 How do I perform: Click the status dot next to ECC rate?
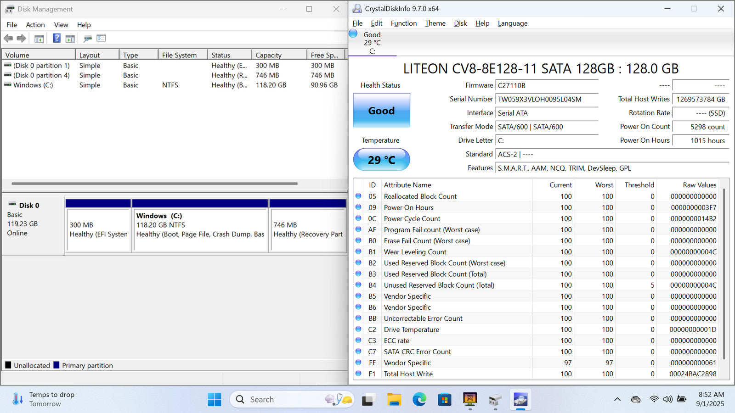click(358, 340)
